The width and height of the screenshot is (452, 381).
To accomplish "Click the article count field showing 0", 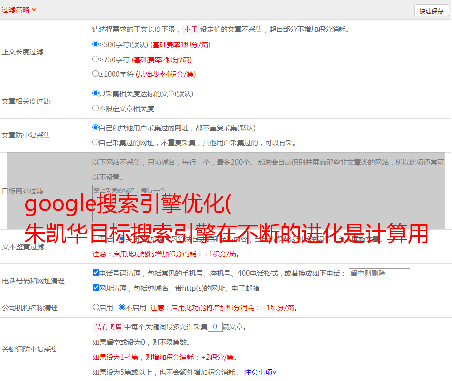I will [215, 327].
